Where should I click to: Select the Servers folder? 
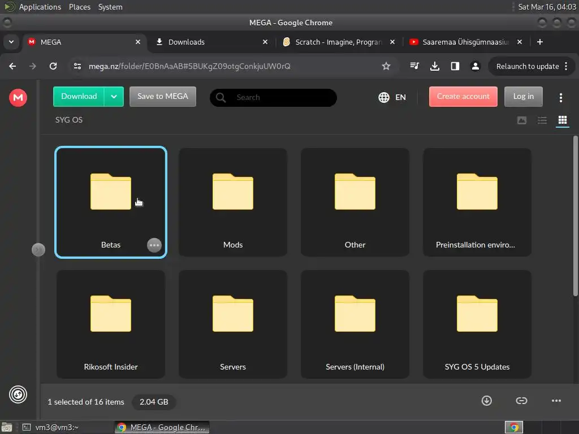point(233,324)
